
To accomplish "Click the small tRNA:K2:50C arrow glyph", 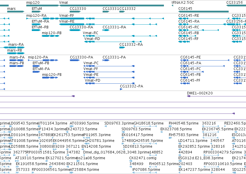I will click(172, 6).
